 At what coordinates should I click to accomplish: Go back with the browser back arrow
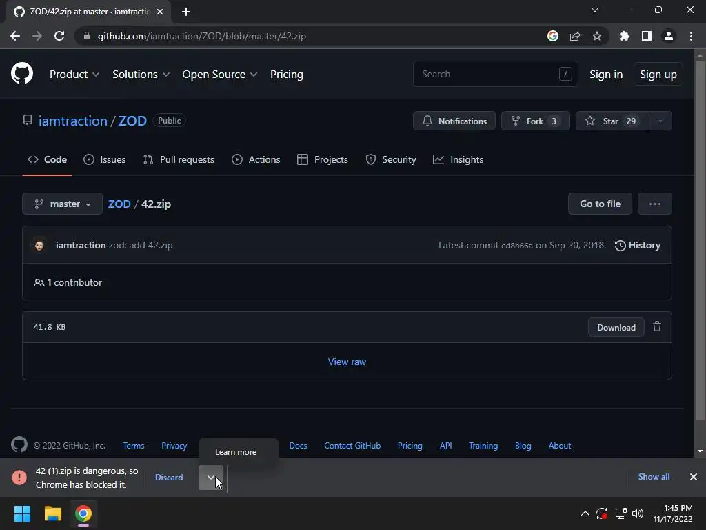click(15, 36)
